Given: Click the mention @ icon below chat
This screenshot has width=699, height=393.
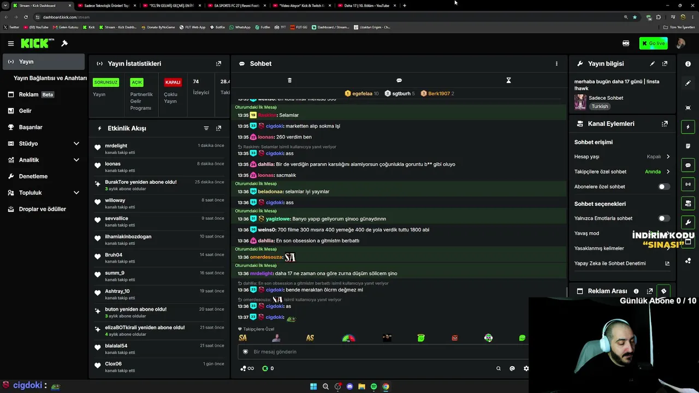Looking at the screenshot, I should (x=512, y=368).
